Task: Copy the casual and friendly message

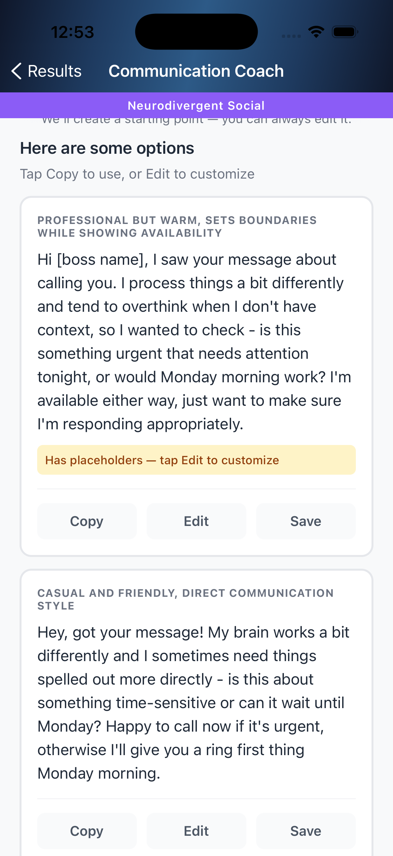Action: tap(87, 831)
